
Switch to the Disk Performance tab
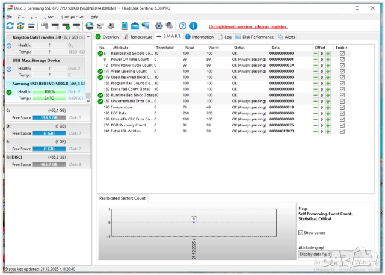(257, 37)
